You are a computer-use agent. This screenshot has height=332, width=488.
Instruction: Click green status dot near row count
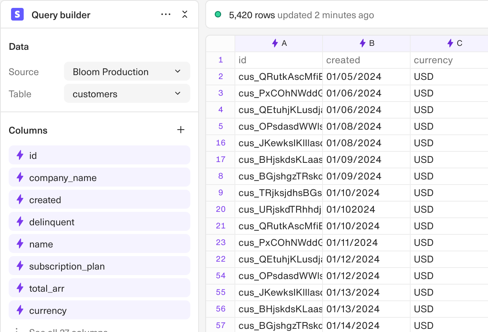(218, 15)
